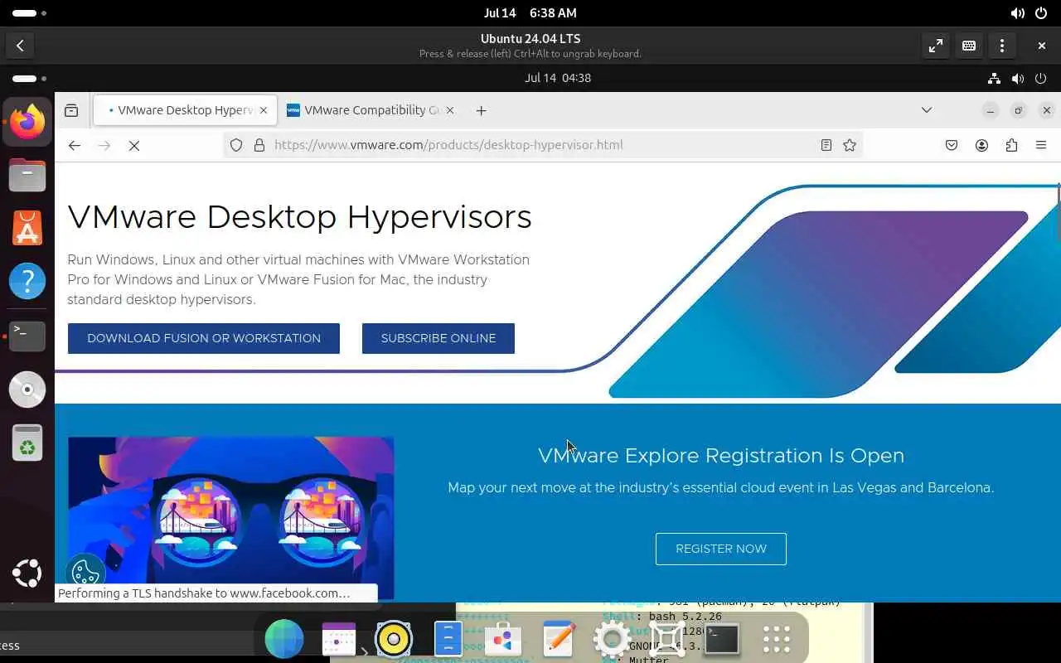Open the host Activities overview pill
Viewport: 1061px width, 663px height.
pyautogui.click(x=30, y=13)
